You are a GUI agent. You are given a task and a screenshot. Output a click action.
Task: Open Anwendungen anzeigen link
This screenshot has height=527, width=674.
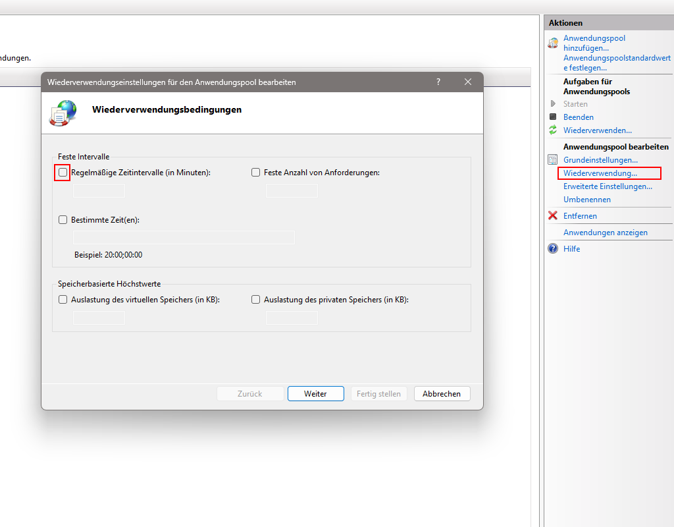pyautogui.click(x=605, y=233)
